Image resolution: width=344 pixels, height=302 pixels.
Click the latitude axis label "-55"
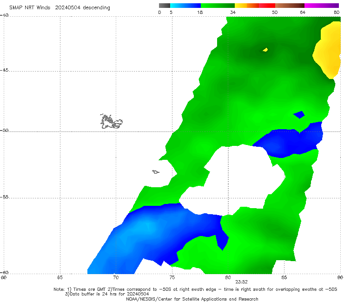(4, 197)
